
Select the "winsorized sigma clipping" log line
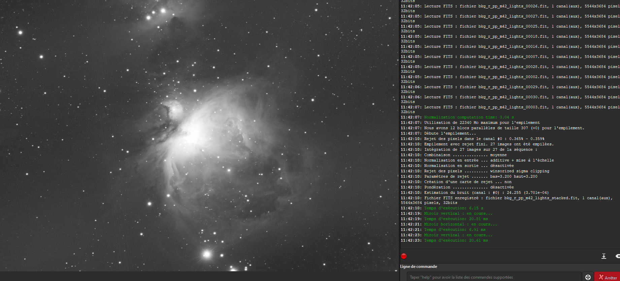pyautogui.click(x=475, y=171)
